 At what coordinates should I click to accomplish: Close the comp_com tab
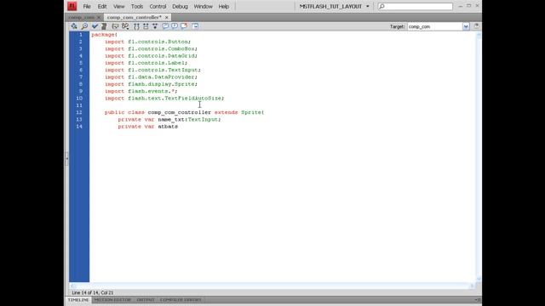(99, 17)
